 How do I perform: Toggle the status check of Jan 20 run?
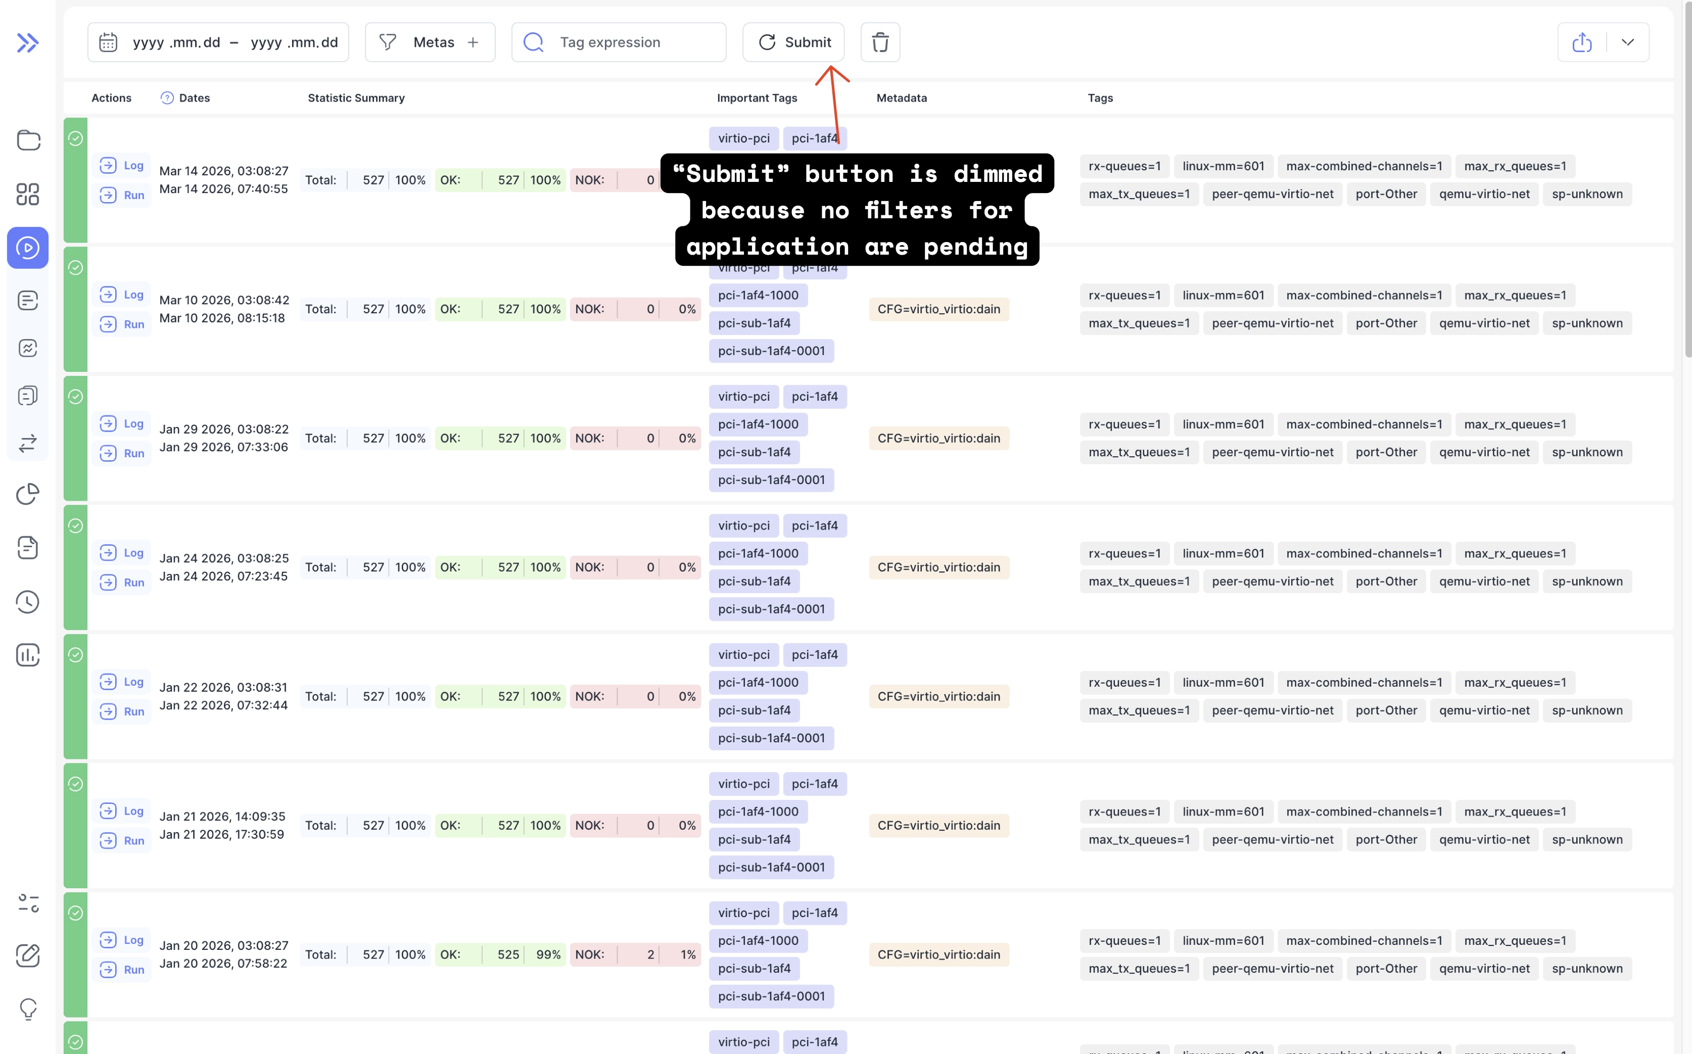(75, 913)
